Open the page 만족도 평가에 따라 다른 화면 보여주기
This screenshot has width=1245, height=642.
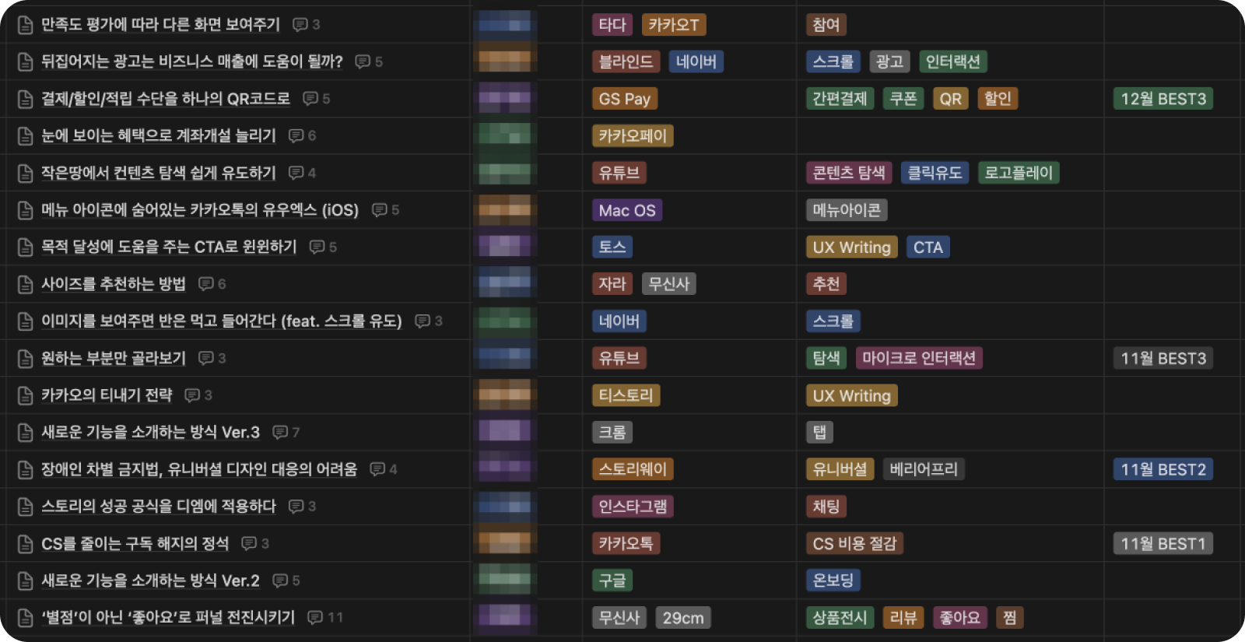tap(160, 24)
